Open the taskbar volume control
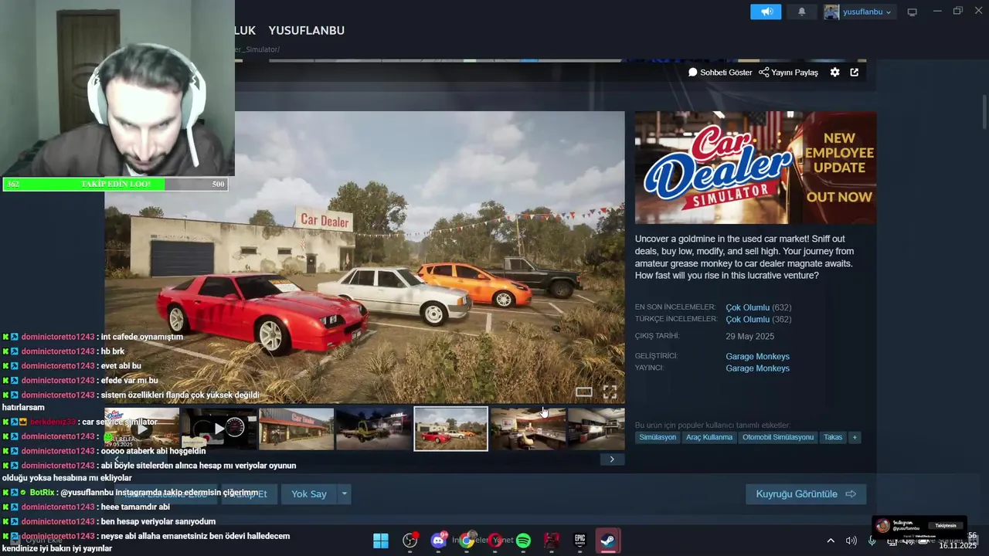 coord(851,541)
